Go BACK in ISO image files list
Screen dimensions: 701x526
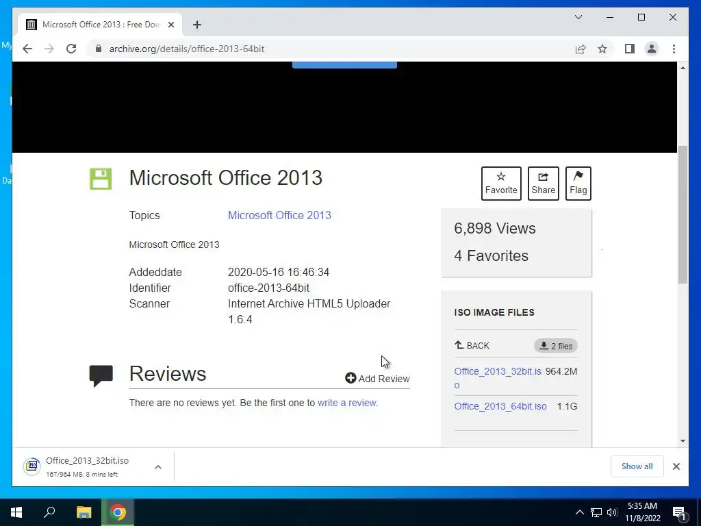point(472,345)
